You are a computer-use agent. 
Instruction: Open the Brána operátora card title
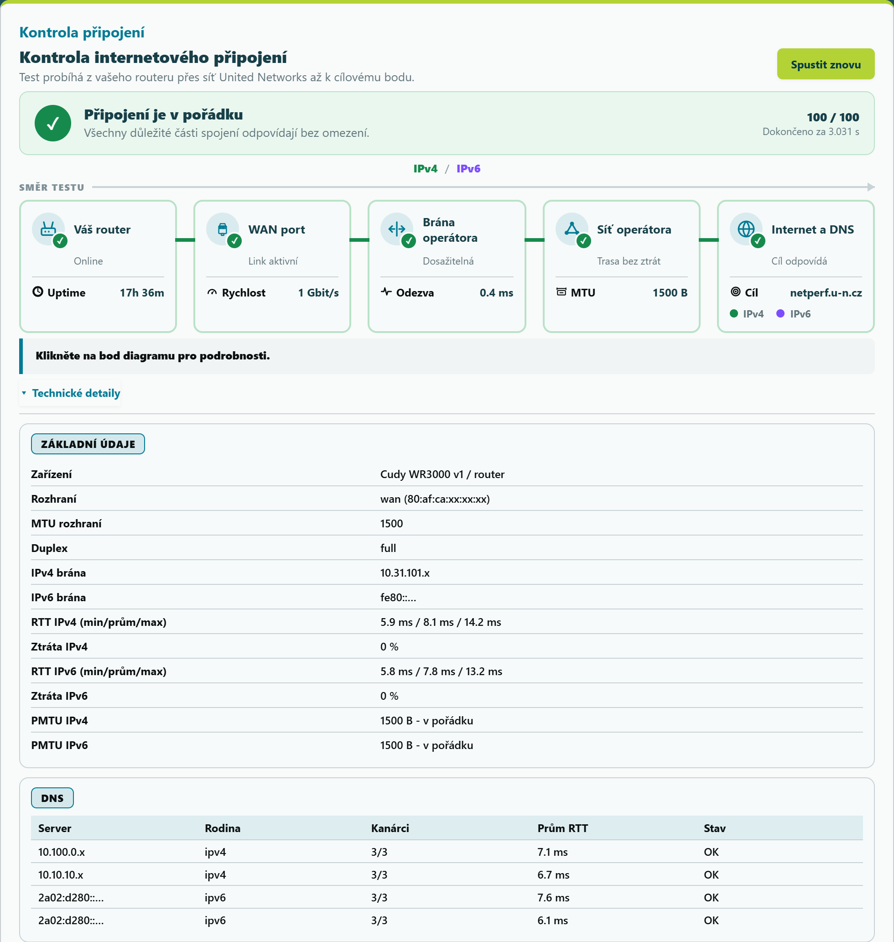tap(450, 229)
